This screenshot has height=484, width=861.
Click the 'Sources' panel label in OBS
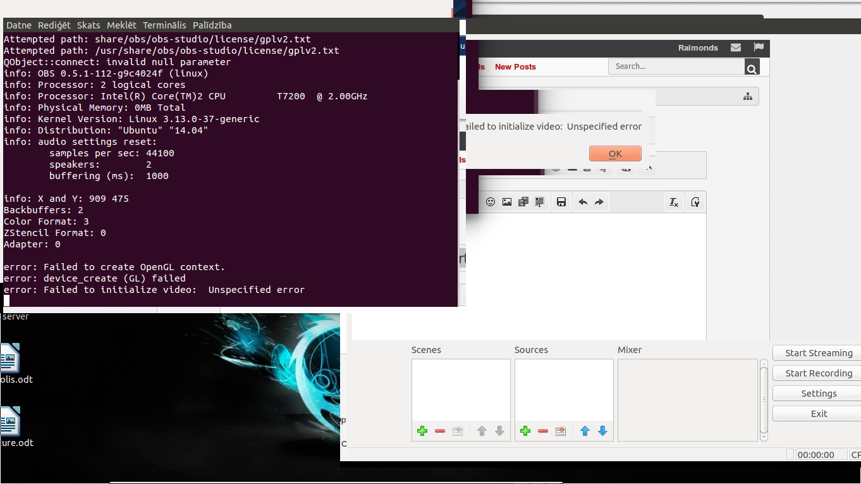pyautogui.click(x=531, y=350)
